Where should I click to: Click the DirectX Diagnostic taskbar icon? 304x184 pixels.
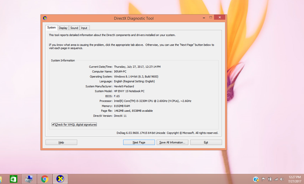(60, 179)
